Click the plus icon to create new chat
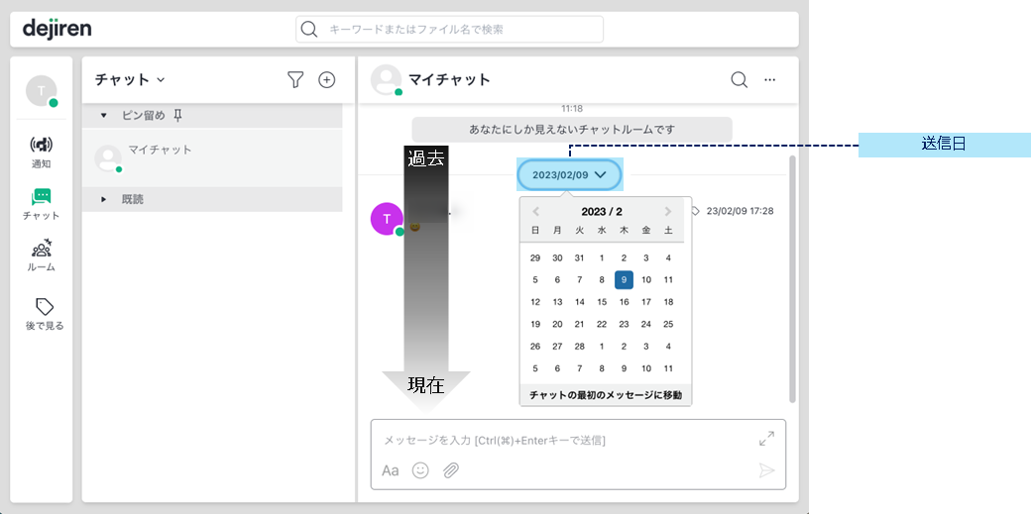The width and height of the screenshot is (1031, 514). tap(327, 79)
